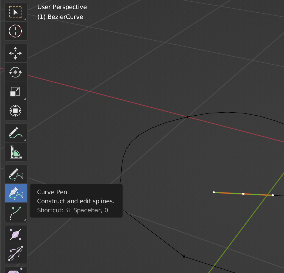Click the right handle of the selected point
284x273 pixels.
[x=273, y=195]
